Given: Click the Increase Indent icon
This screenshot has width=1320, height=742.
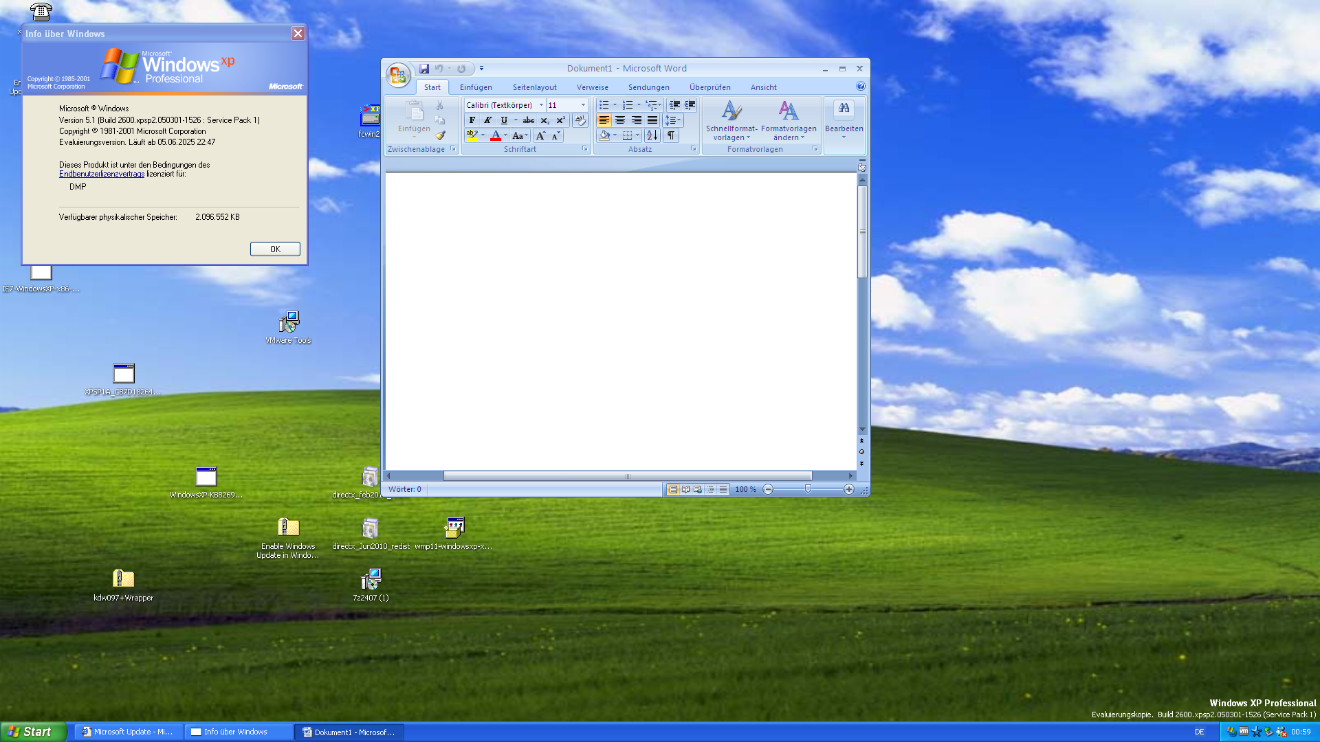Looking at the screenshot, I should (690, 105).
